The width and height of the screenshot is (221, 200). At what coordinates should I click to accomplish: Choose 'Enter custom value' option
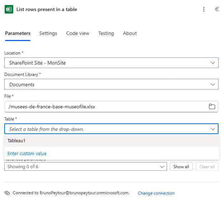pos(27,153)
